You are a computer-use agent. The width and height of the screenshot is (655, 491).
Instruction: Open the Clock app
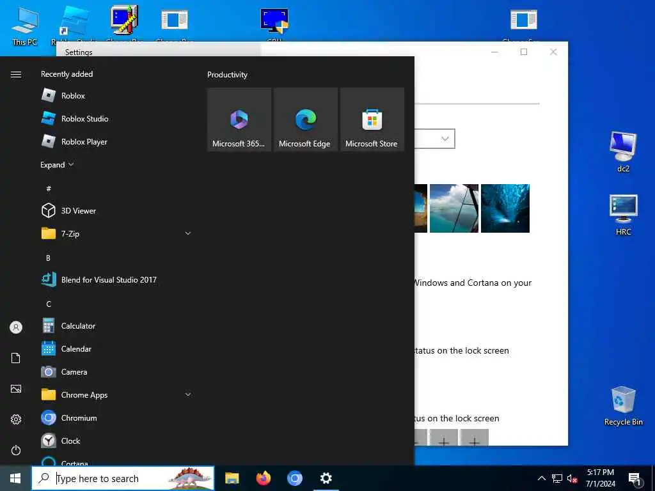pos(117,440)
